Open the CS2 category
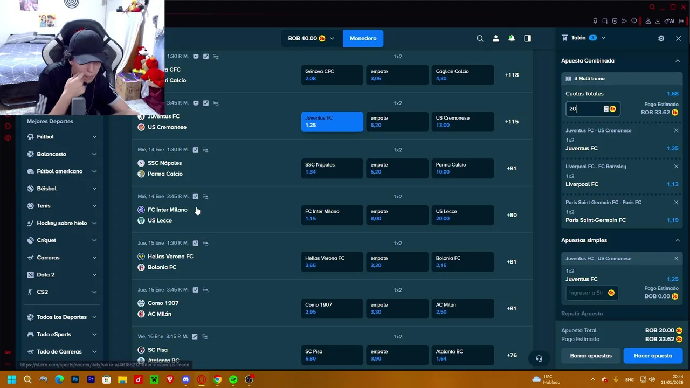This screenshot has width=690, height=388. (x=62, y=292)
